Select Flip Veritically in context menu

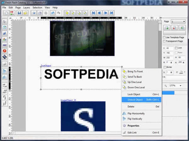click(x=141, y=119)
